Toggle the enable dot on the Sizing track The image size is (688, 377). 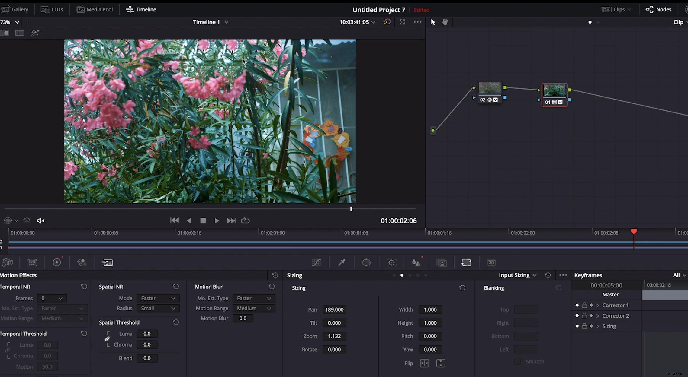[x=577, y=326]
